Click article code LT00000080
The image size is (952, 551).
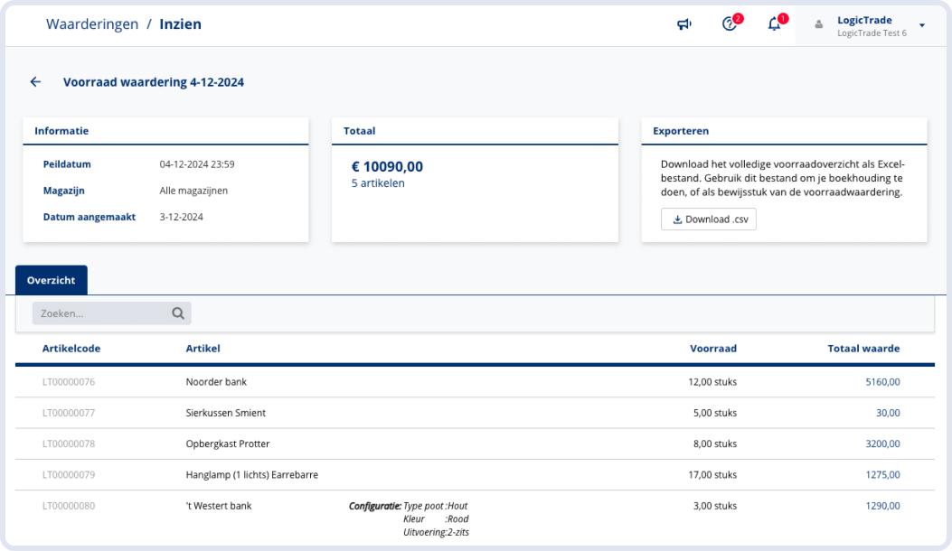(x=69, y=506)
